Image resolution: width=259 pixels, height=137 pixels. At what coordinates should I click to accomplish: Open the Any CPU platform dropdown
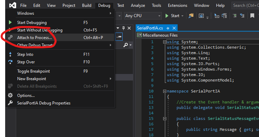(x=143, y=16)
